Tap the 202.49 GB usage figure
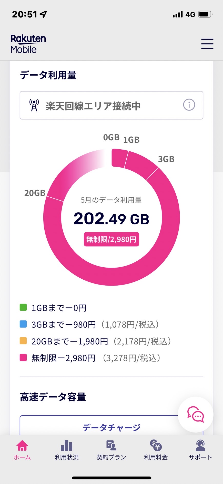 [111, 219]
